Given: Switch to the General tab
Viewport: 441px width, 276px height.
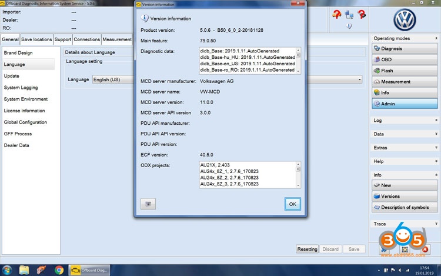Looking at the screenshot, I should (x=10, y=39).
